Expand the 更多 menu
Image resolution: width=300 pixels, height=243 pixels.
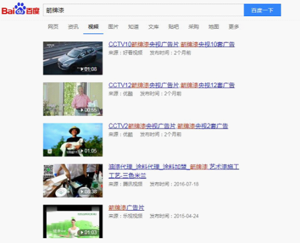coord(234,27)
